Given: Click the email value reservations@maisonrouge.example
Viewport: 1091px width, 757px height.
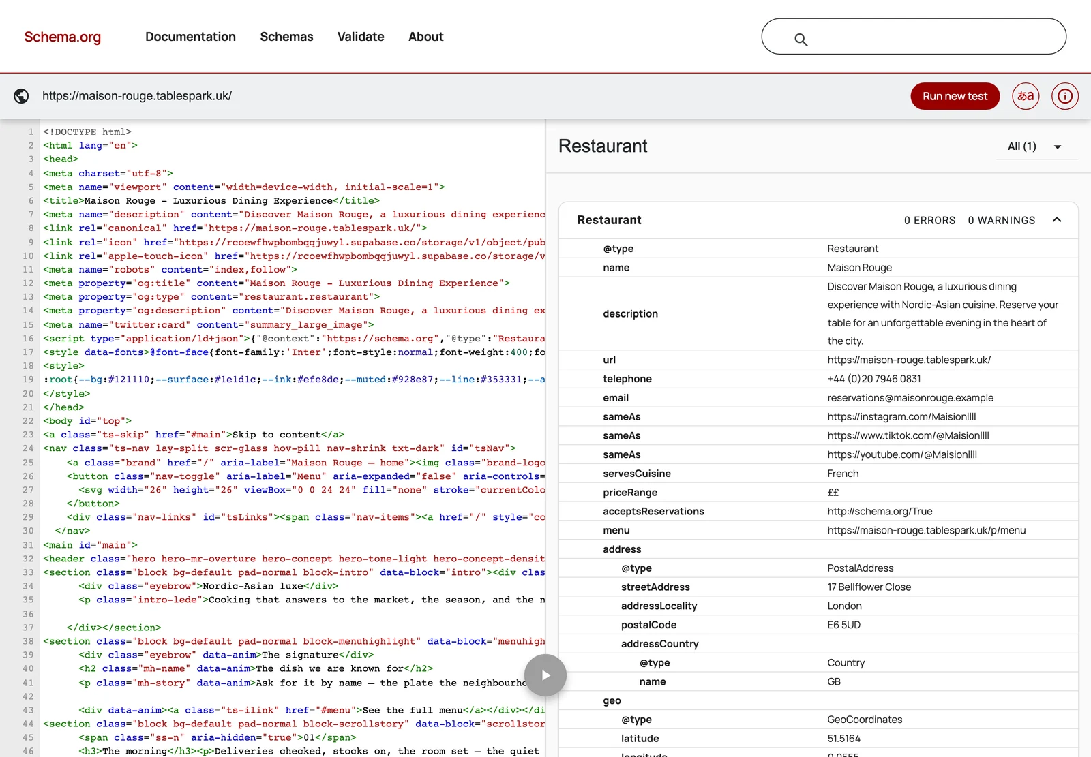Looking at the screenshot, I should pyautogui.click(x=910, y=398).
